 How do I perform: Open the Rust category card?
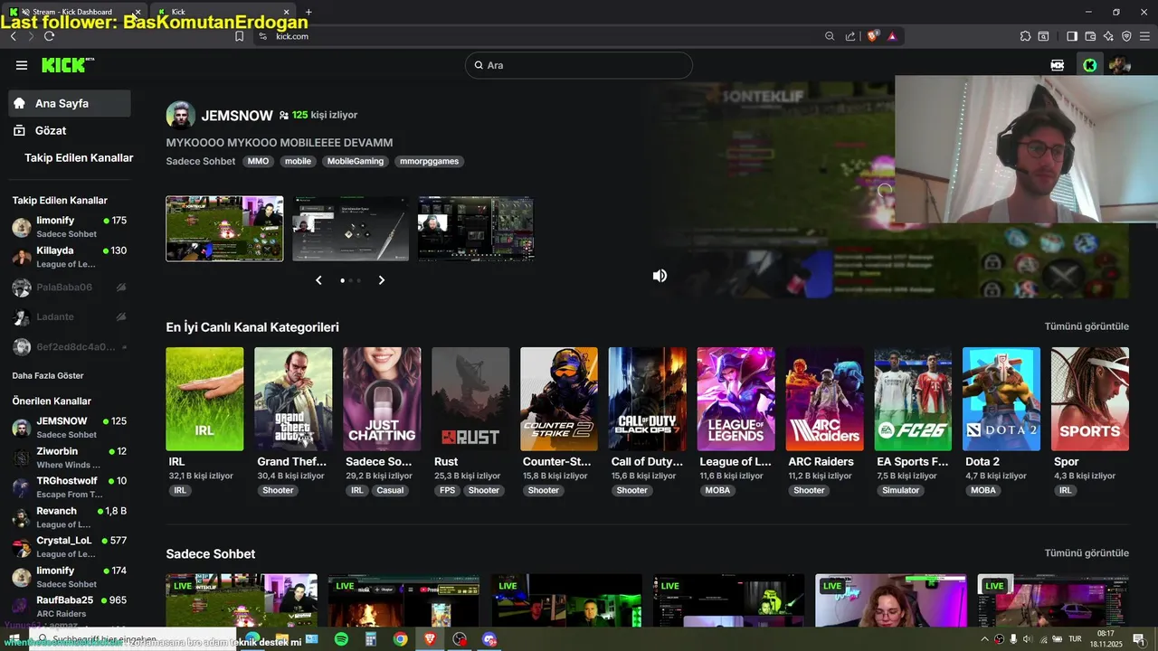click(x=470, y=399)
